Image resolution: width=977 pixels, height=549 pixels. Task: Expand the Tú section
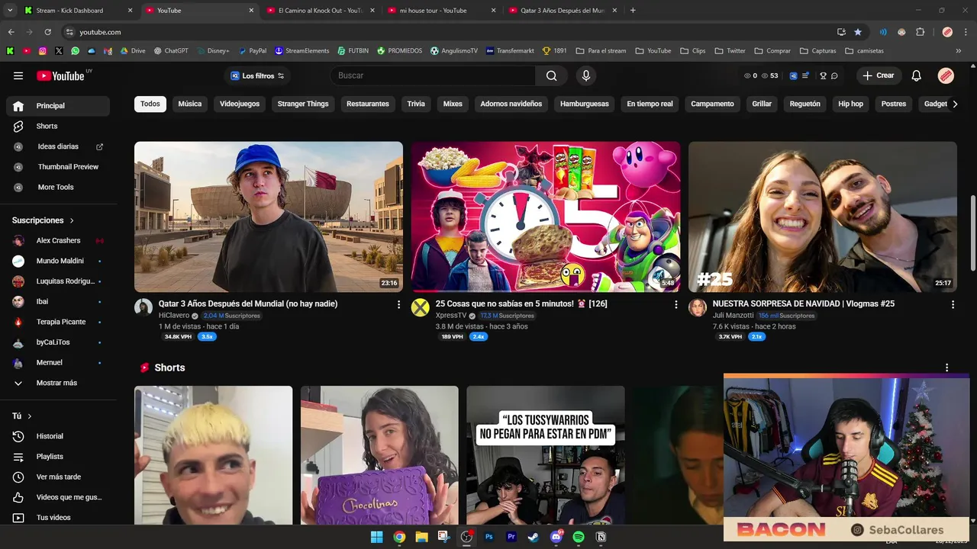(x=22, y=416)
